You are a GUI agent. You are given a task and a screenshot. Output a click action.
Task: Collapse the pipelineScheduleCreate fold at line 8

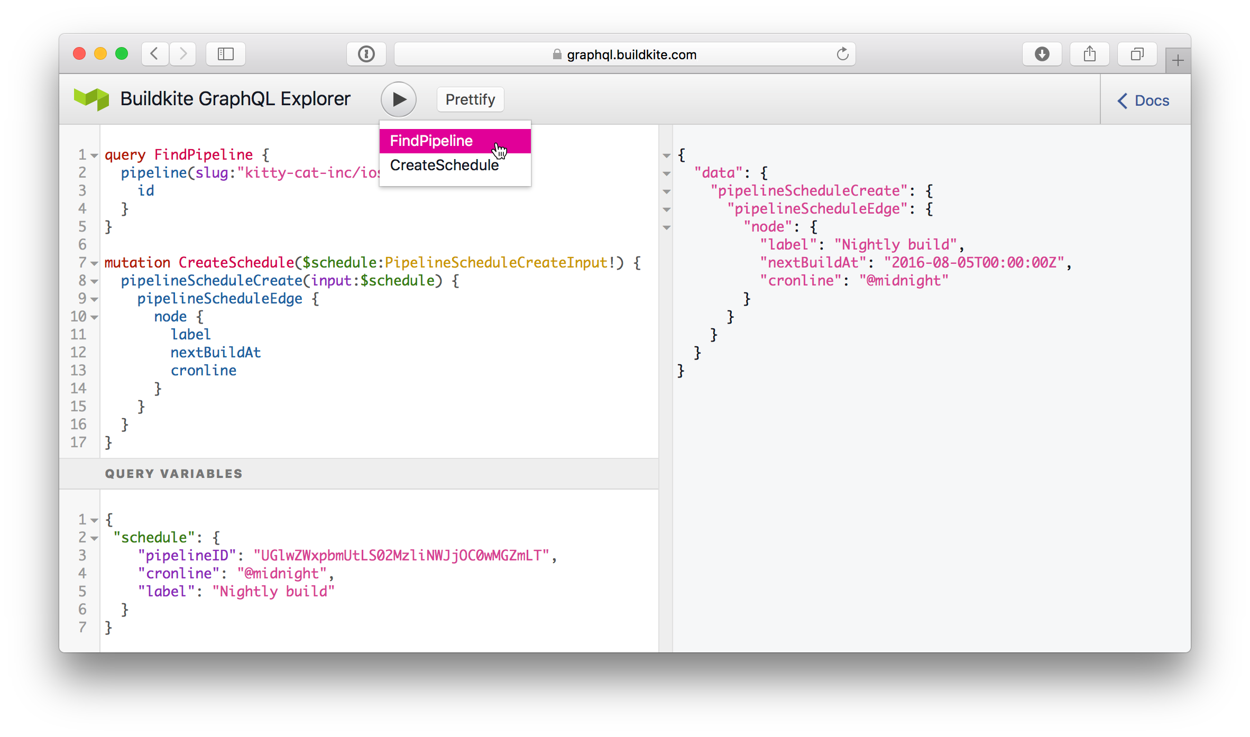point(94,281)
